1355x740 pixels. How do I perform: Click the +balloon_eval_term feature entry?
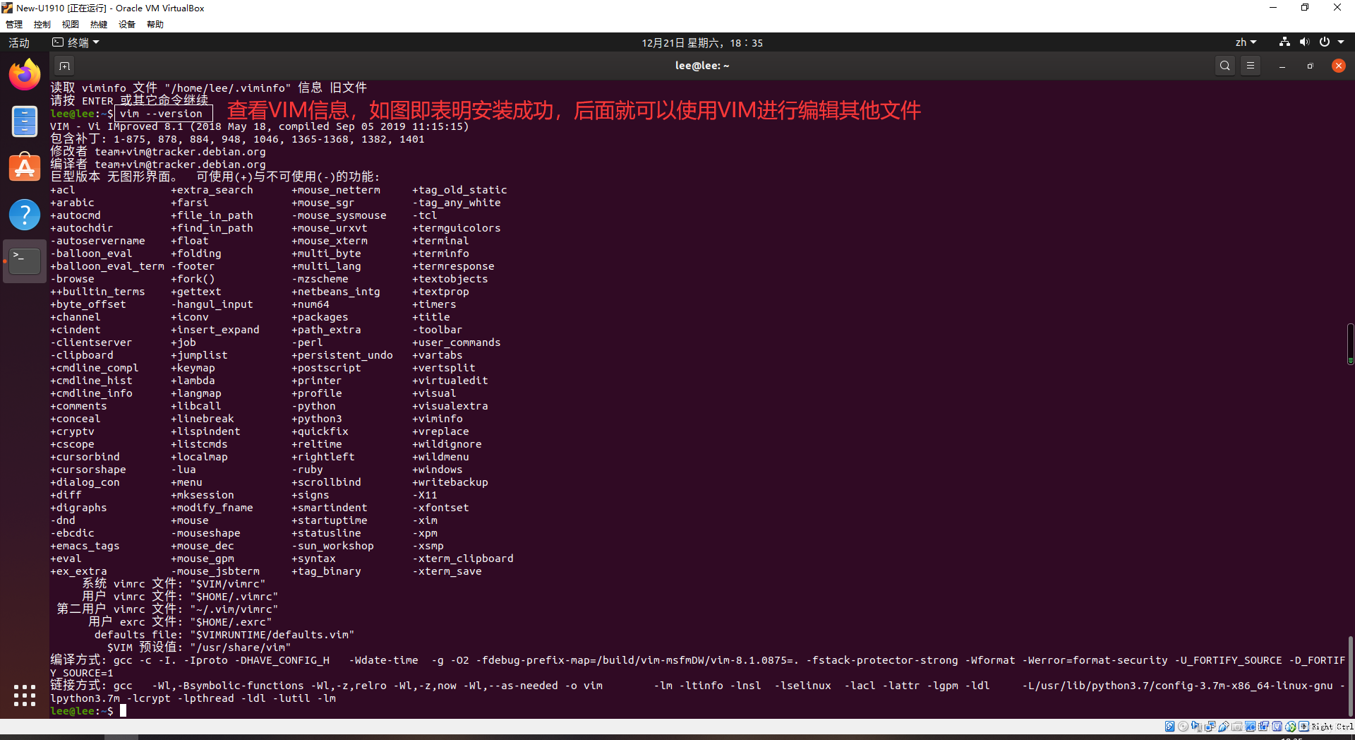coord(107,266)
